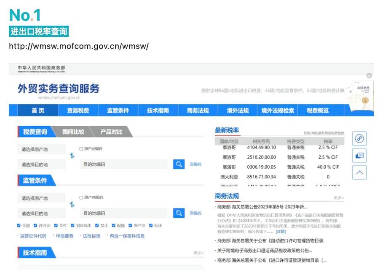The width and height of the screenshot is (391, 270).
Task: Open 监管证件代码 link
Action: 33,236
